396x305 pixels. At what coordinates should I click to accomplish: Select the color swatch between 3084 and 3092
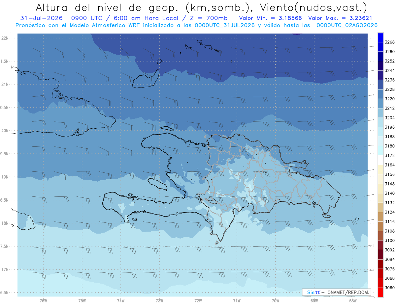point(380,255)
